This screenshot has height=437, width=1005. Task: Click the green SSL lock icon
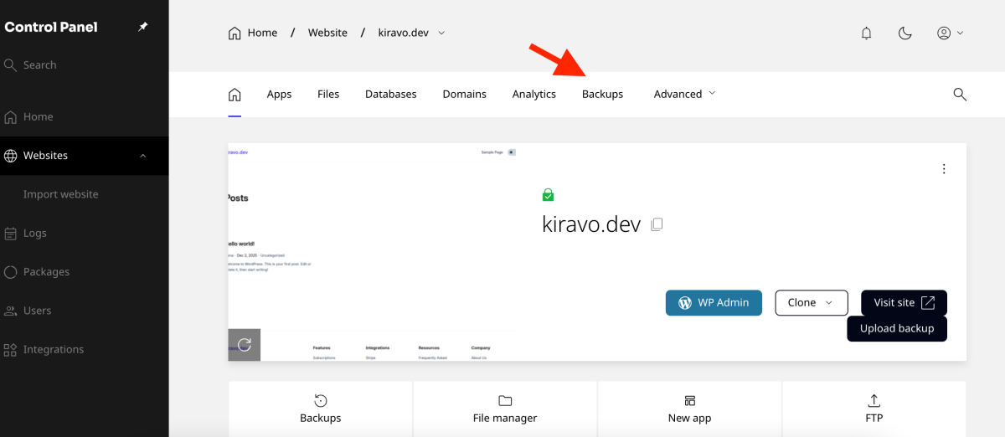point(548,195)
